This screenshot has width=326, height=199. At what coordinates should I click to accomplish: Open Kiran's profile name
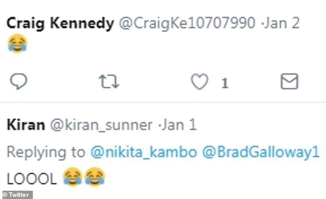click(x=26, y=125)
